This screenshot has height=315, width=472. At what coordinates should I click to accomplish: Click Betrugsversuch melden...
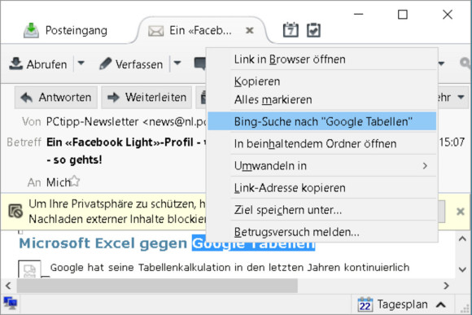tap(321, 232)
